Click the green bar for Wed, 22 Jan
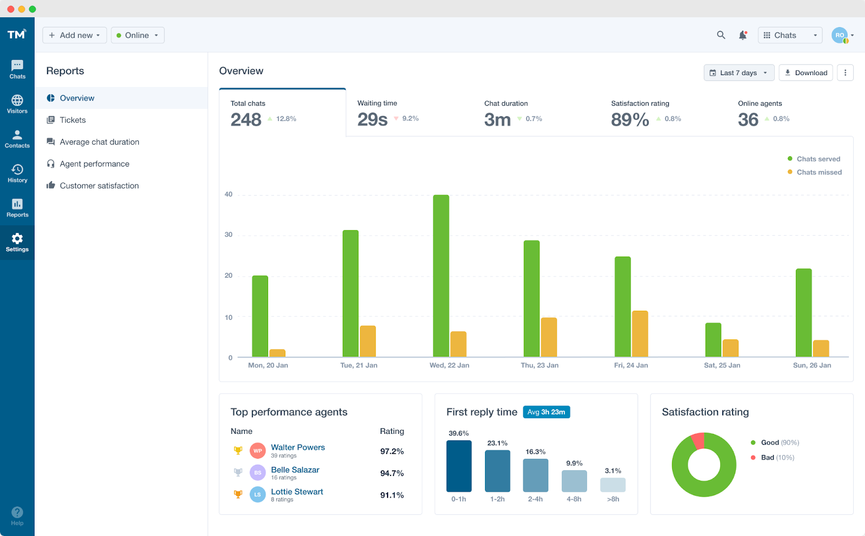The width and height of the screenshot is (865, 536). (x=441, y=276)
